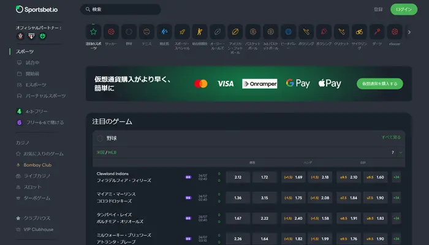
Task: Open the Sports Specials rocket icon
Action: pos(182,32)
